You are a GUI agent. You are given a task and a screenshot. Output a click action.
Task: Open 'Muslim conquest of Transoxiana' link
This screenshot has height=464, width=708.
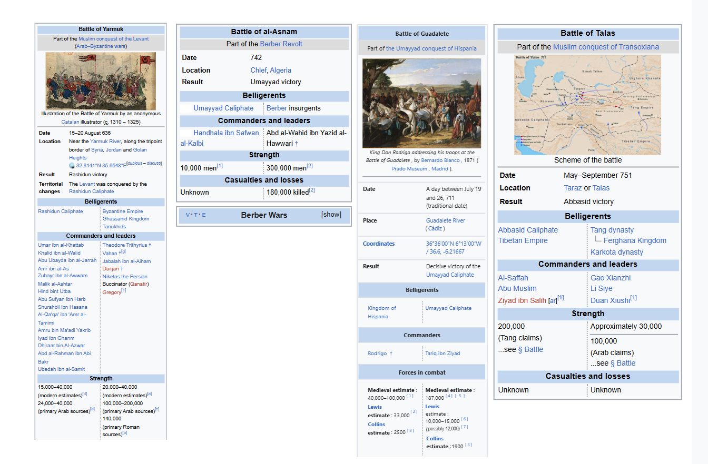tap(606, 47)
